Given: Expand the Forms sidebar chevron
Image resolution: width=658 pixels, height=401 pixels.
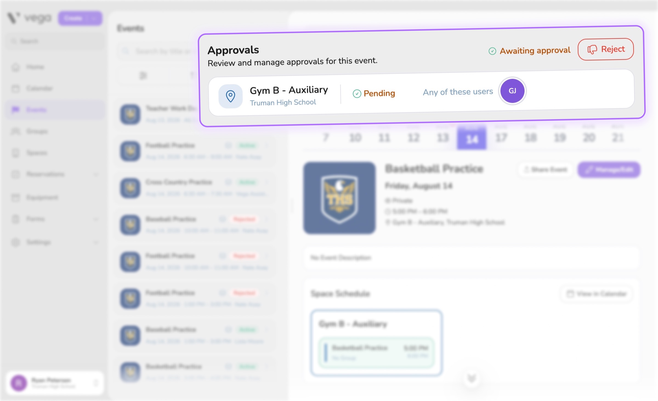Looking at the screenshot, I should point(96,219).
